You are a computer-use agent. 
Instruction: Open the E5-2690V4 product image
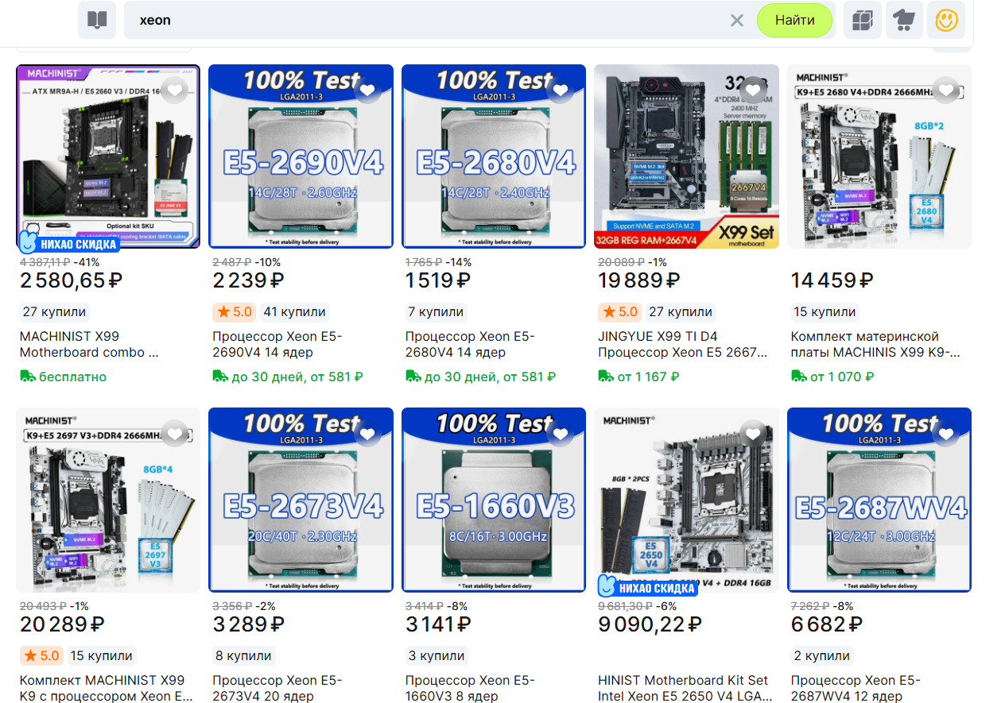(301, 156)
